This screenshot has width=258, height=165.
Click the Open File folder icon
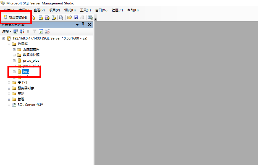coord(70,17)
